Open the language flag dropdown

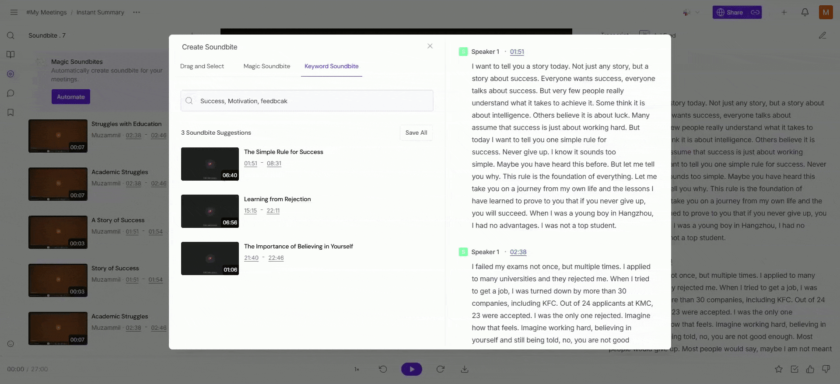[691, 12]
